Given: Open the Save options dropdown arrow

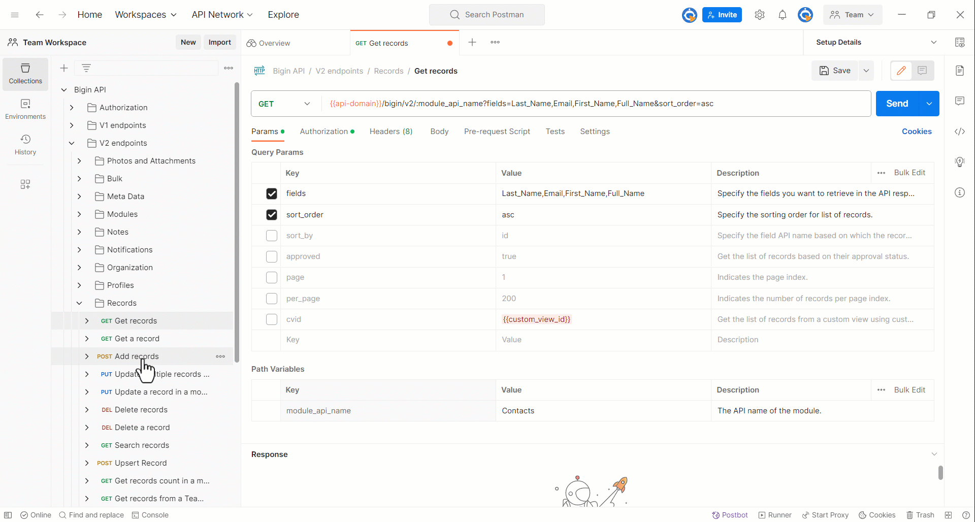Looking at the screenshot, I should coord(866,71).
